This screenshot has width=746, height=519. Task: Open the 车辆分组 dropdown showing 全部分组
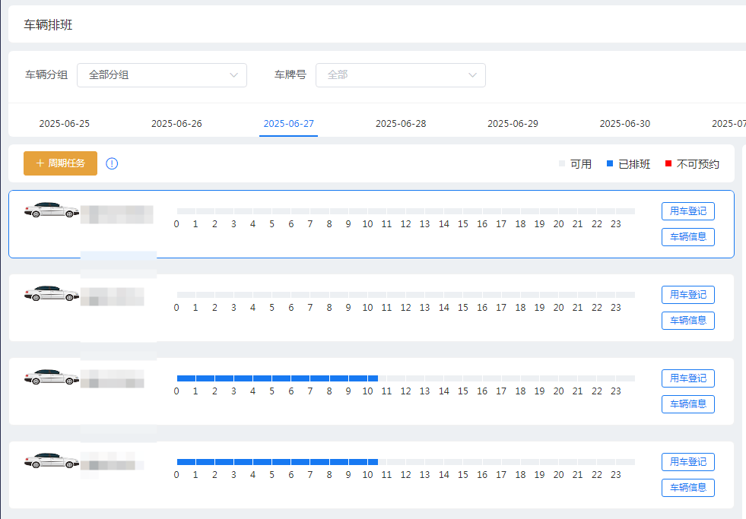162,75
